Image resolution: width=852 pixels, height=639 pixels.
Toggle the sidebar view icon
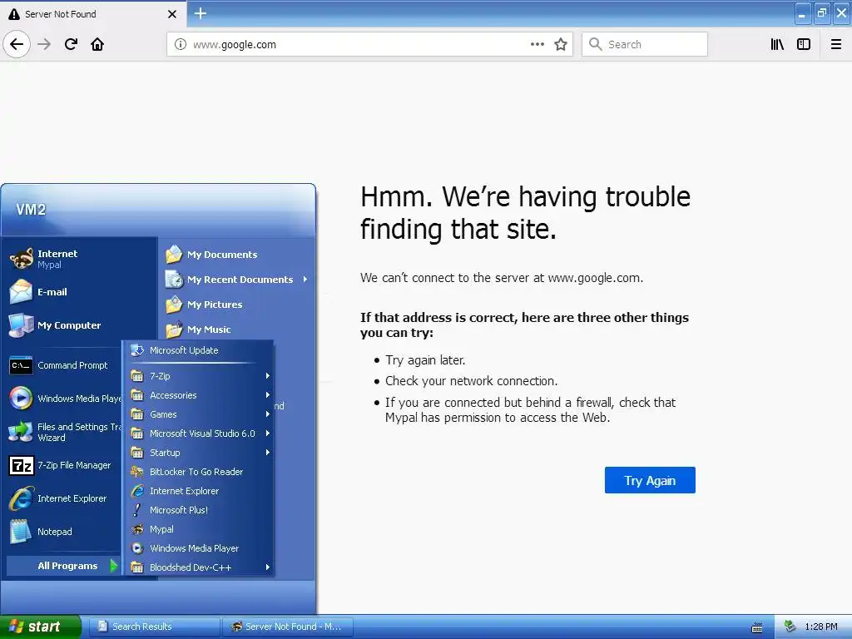coord(804,45)
